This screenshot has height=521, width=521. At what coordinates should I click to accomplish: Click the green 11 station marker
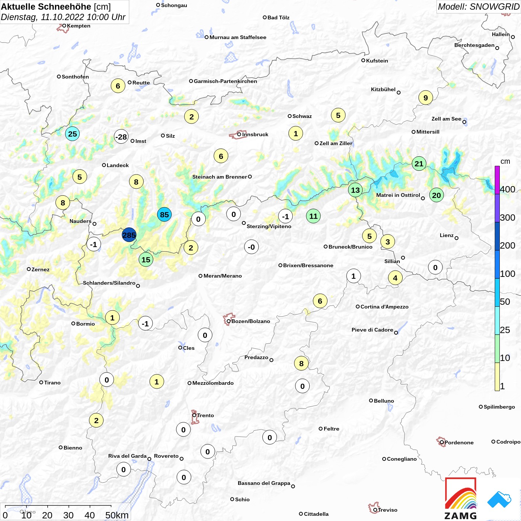313,216
